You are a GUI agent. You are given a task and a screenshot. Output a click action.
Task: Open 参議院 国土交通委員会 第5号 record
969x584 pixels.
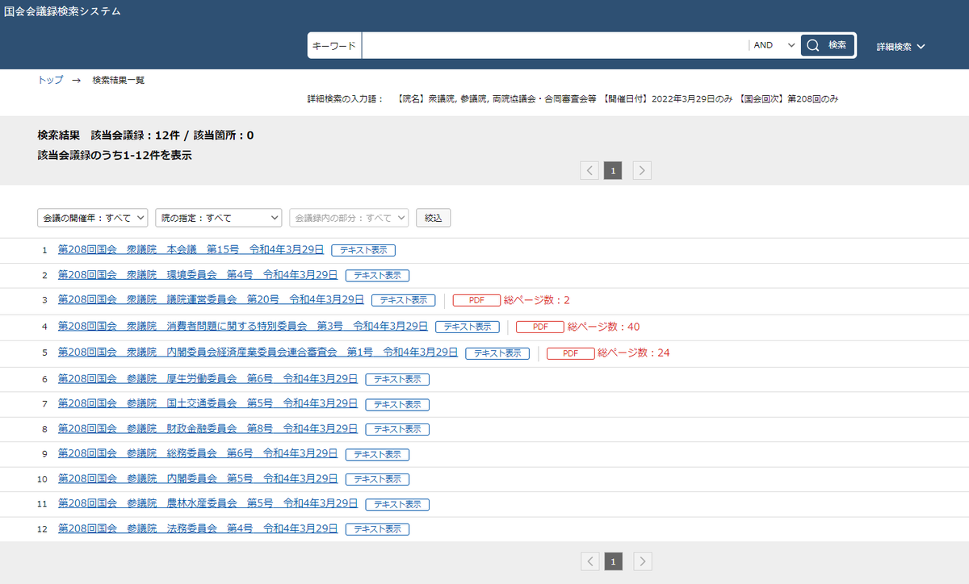pyautogui.click(x=208, y=403)
